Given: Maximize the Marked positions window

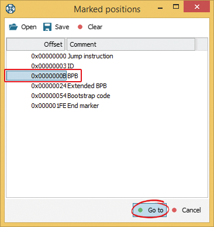Looking at the screenshot, I should [176, 7].
